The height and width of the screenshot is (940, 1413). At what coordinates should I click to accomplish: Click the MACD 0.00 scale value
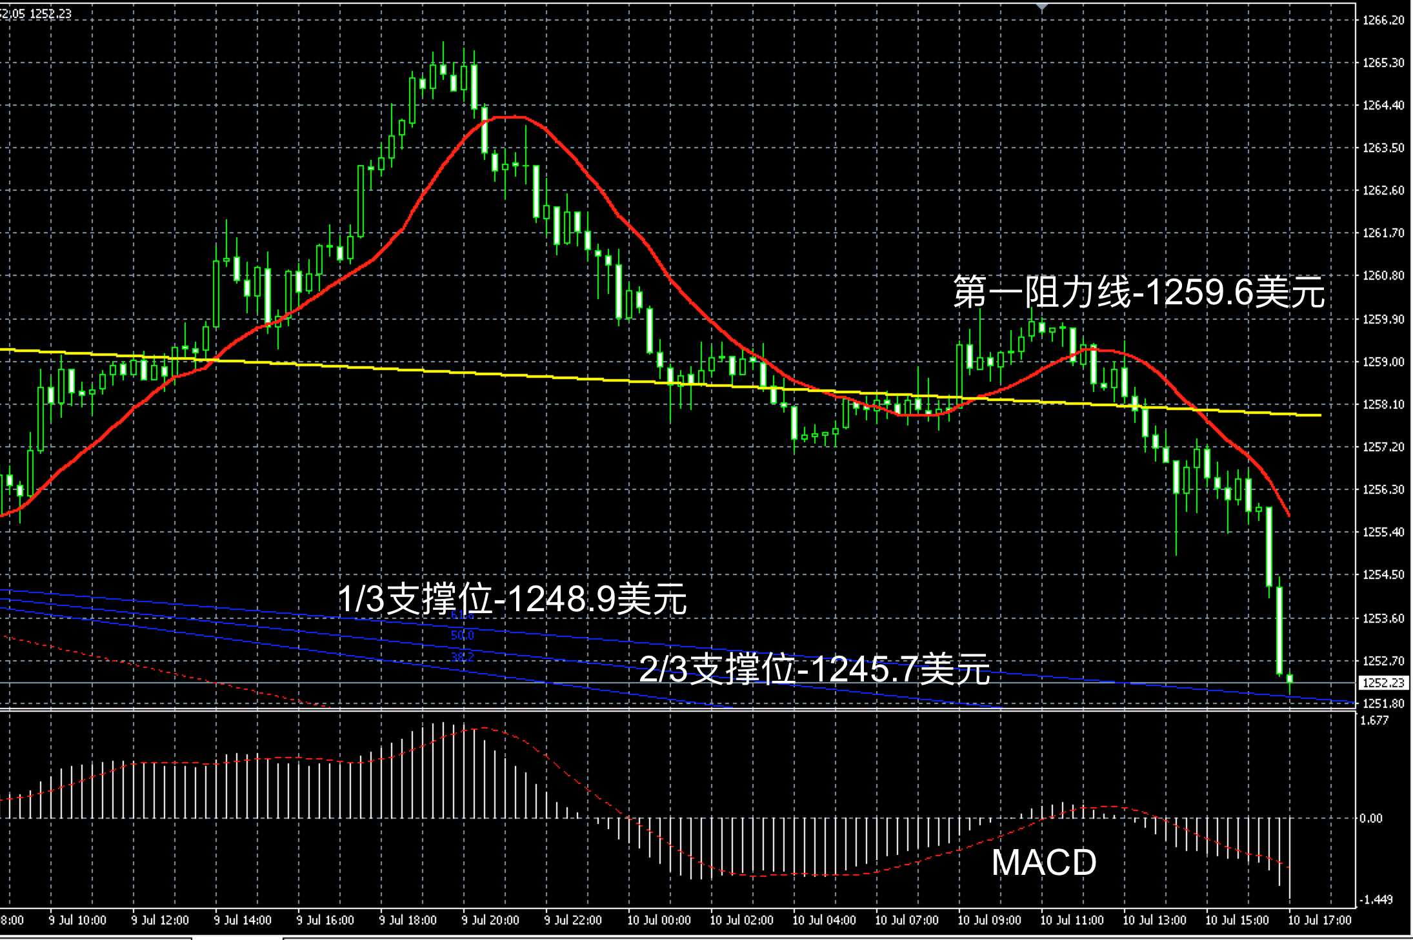[1372, 819]
